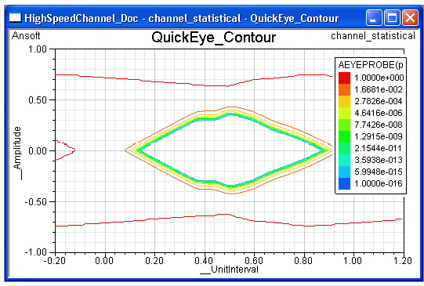The height and width of the screenshot is (286, 424).
Task: Click the channel_statistical label
Action: 373,36
